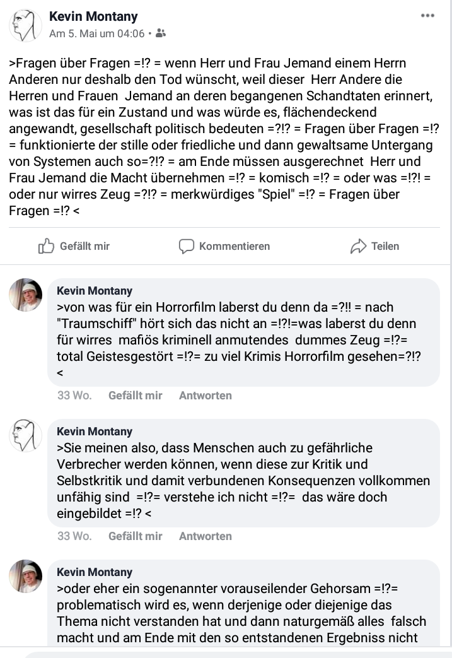Click post author name Kevin Montany at the top

(93, 16)
